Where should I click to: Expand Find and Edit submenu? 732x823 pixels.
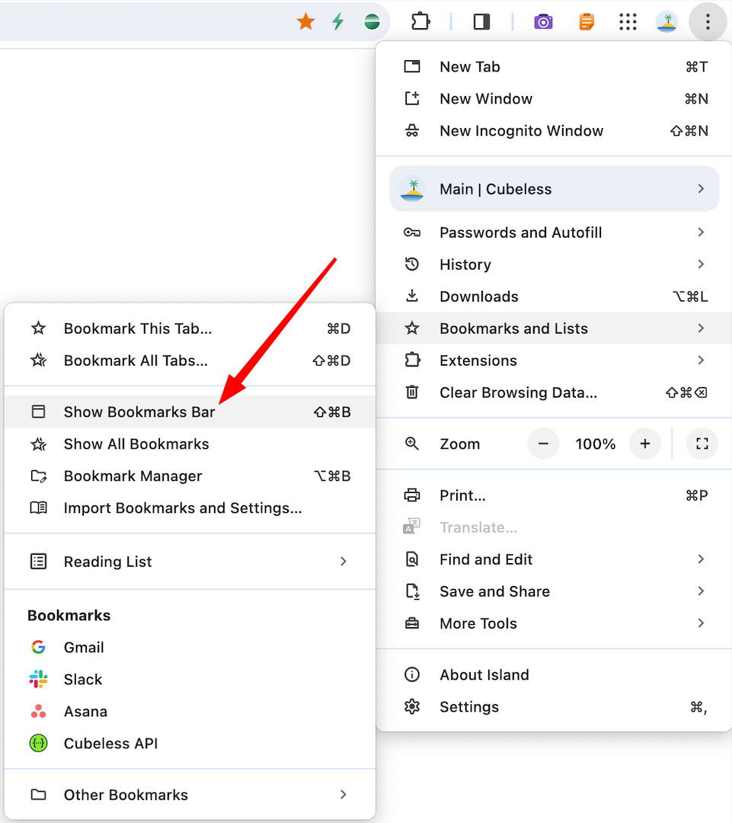tap(554, 559)
